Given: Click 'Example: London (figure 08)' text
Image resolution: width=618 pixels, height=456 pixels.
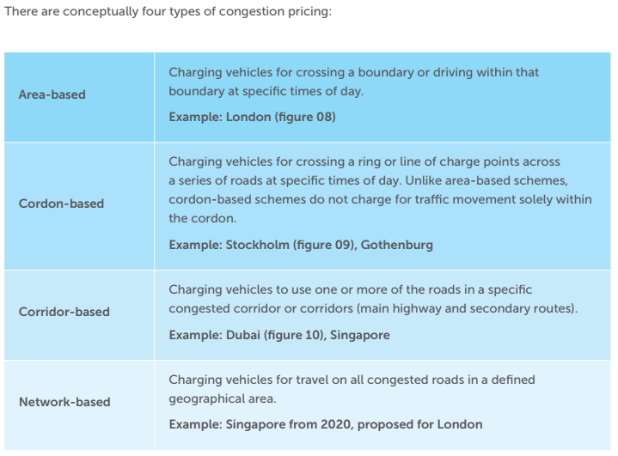Looking at the screenshot, I should pyautogui.click(x=252, y=117).
